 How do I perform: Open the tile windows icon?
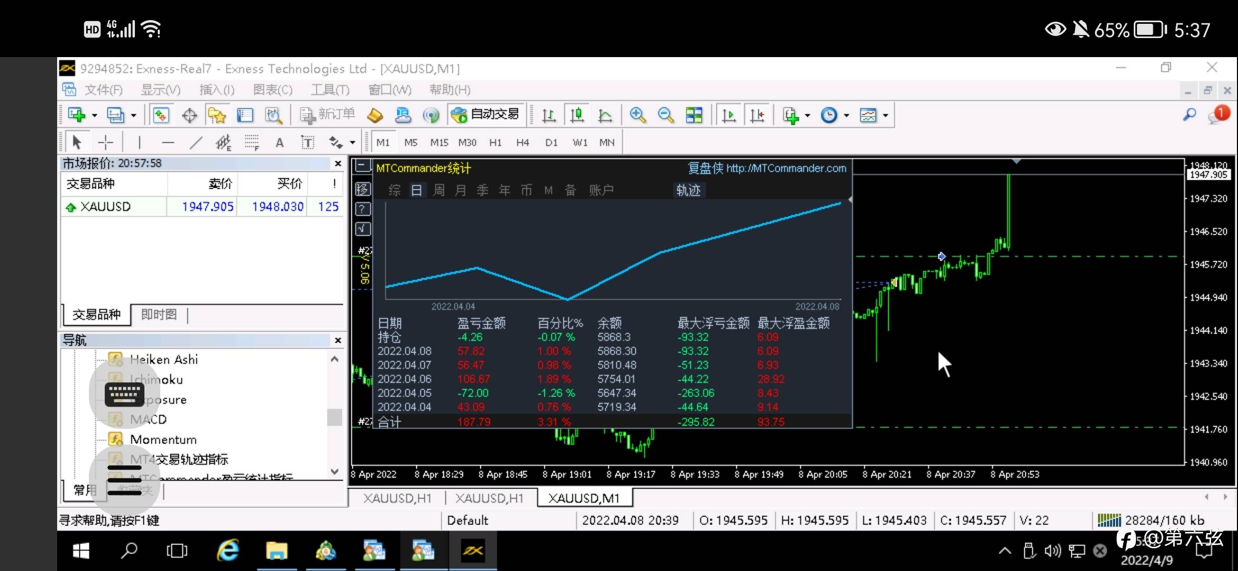coord(694,115)
